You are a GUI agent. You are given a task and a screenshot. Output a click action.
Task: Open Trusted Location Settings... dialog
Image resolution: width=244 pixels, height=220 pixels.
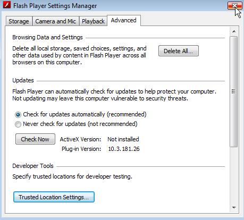pos(54,197)
